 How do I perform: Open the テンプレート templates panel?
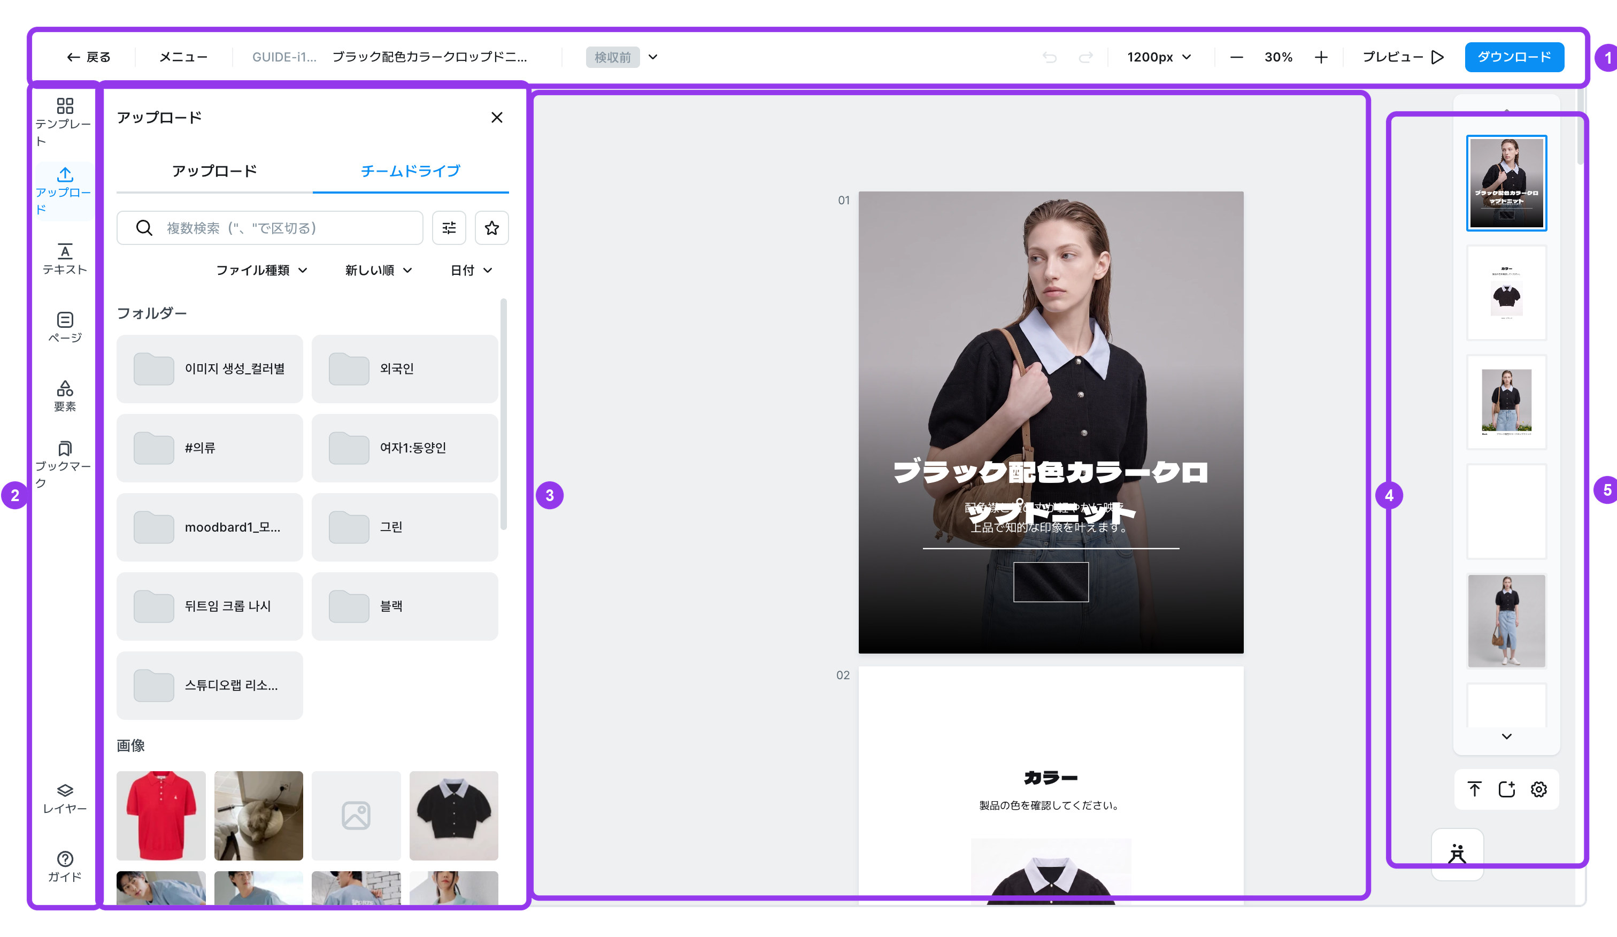pos(64,122)
